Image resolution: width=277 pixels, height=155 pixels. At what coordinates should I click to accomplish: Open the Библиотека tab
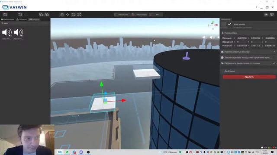(8, 19)
